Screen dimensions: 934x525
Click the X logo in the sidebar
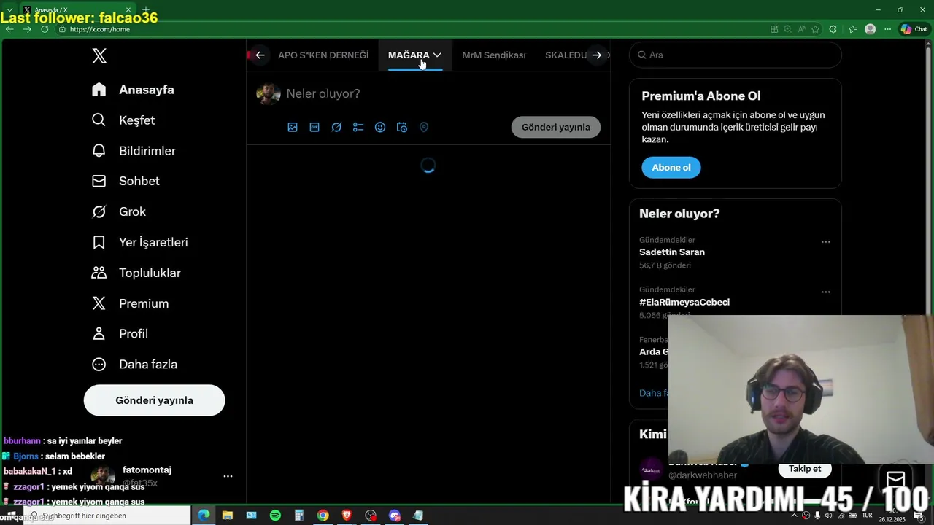tap(99, 55)
